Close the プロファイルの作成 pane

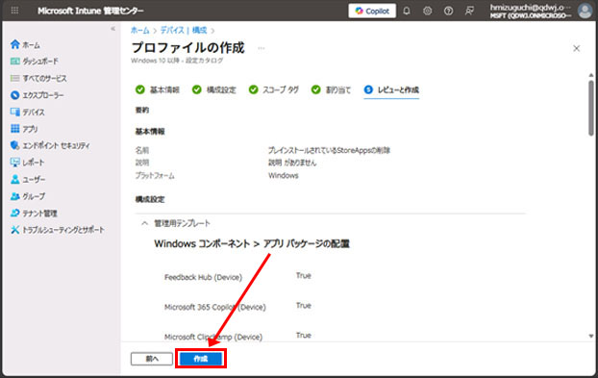576,48
